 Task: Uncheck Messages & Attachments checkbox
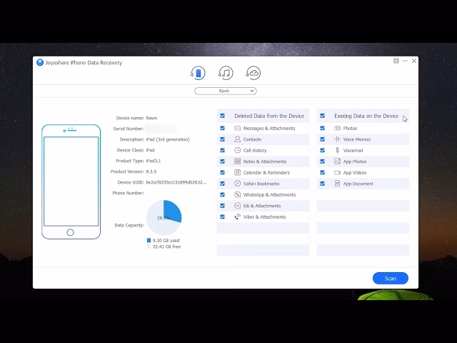222,128
